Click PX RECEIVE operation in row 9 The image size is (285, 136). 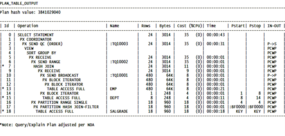coord(49,71)
